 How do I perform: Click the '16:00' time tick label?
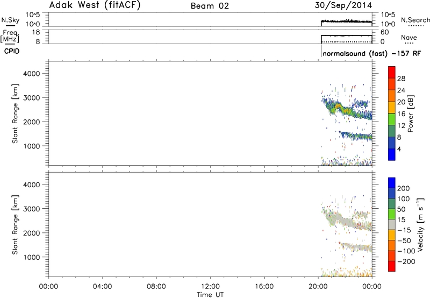[264, 287]
